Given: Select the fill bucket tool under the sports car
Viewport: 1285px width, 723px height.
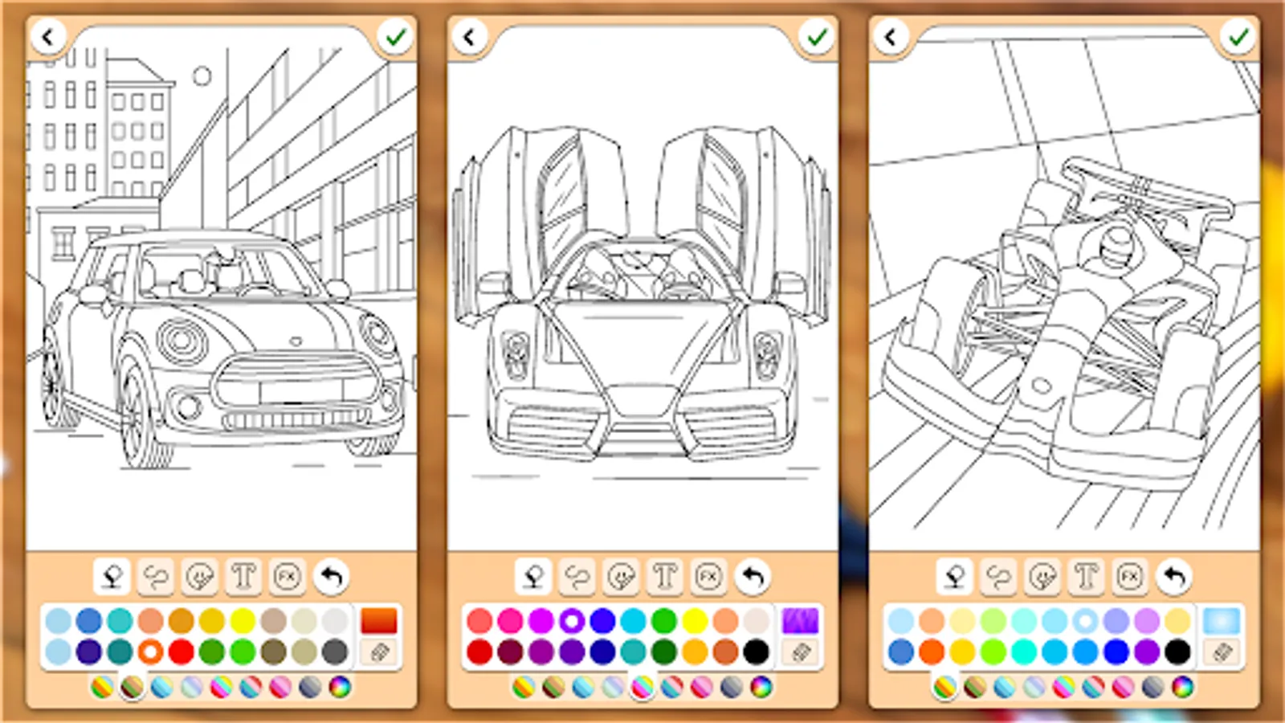Looking at the screenshot, I should (x=534, y=576).
